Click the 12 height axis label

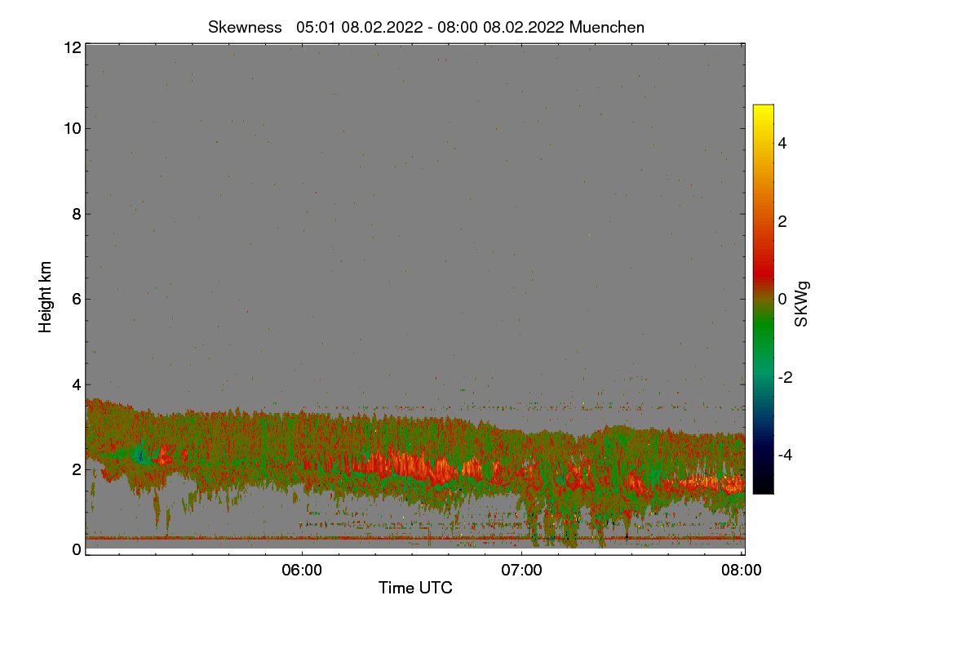click(72, 47)
